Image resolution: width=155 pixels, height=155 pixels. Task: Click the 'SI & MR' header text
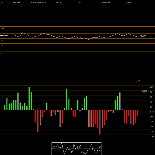16,2
